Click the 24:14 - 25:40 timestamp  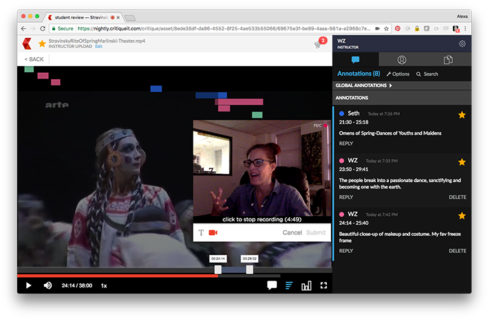point(354,223)
